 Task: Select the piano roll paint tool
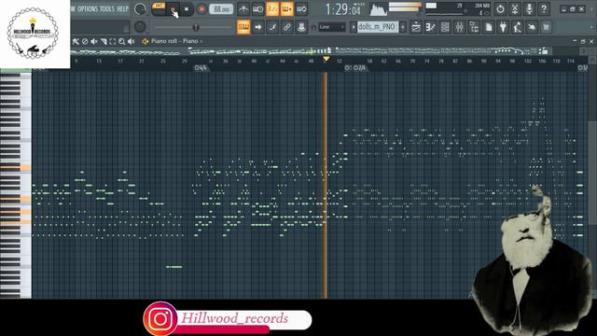[x=76, y=41]
